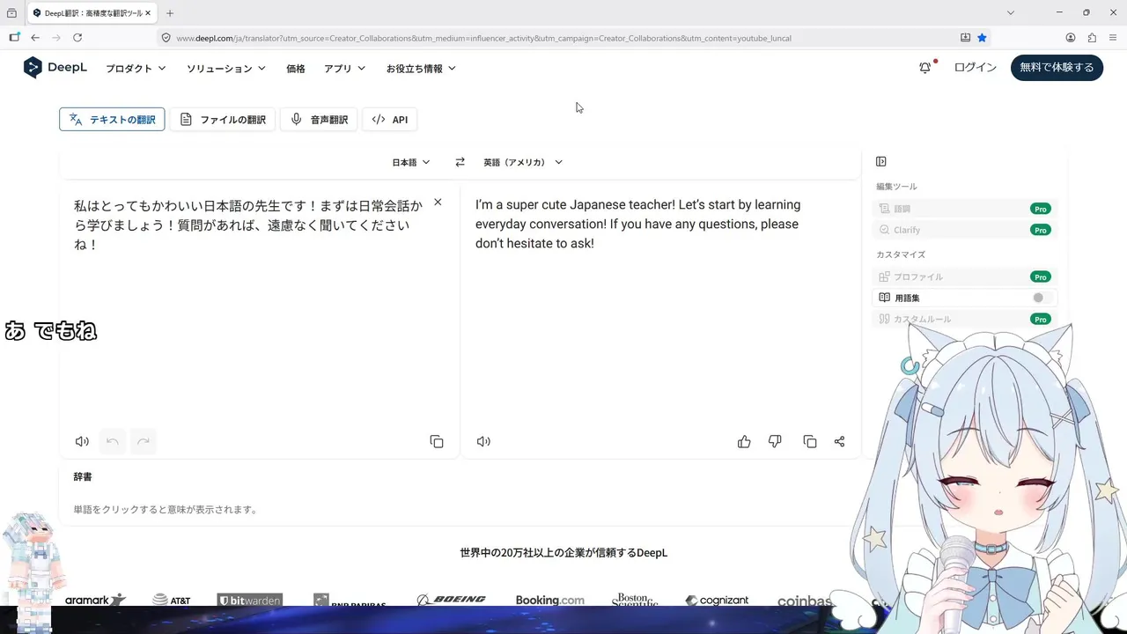Open the プロファイル customization option
The image size is (1127, 634).
pyautogui.click(x=964, y=276)
